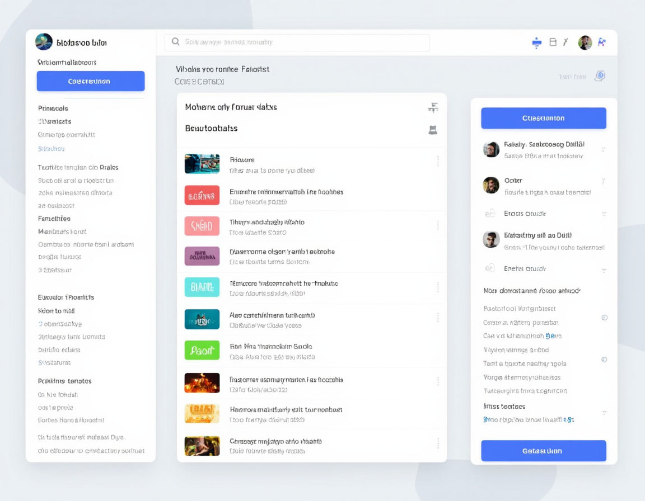Click the round icon below the top bar
645x501 pixels.
click(x=600, y=76)
